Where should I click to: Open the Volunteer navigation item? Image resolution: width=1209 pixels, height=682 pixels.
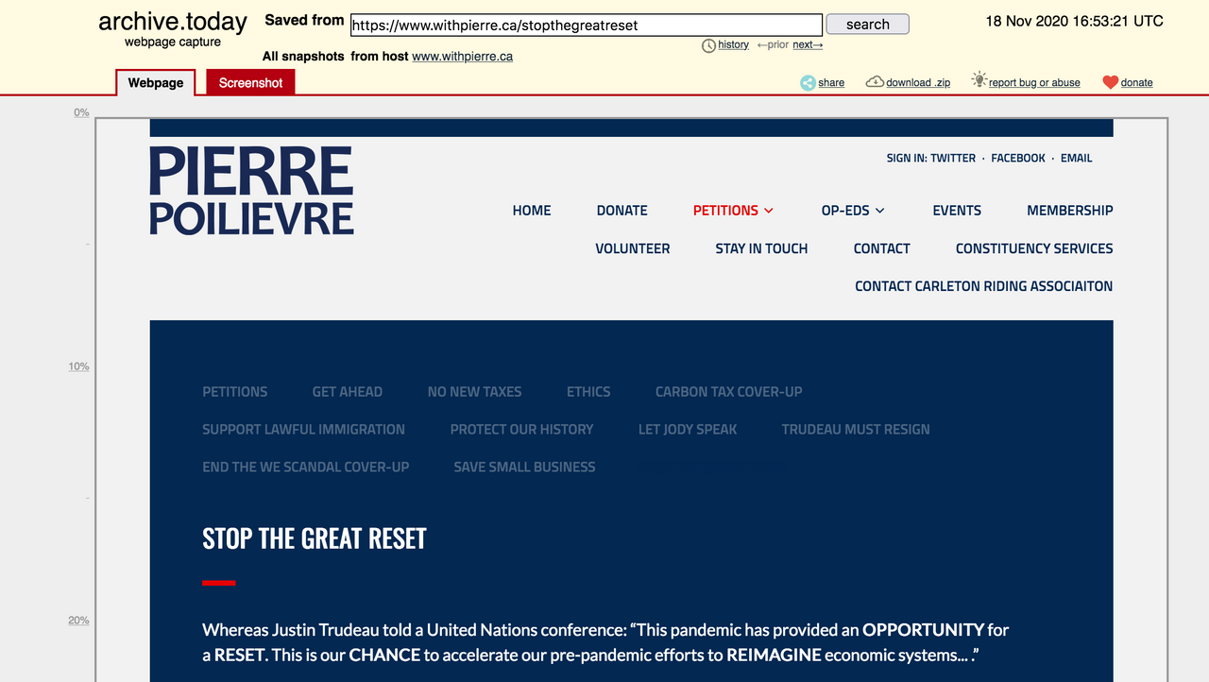[x=633, y=248]
